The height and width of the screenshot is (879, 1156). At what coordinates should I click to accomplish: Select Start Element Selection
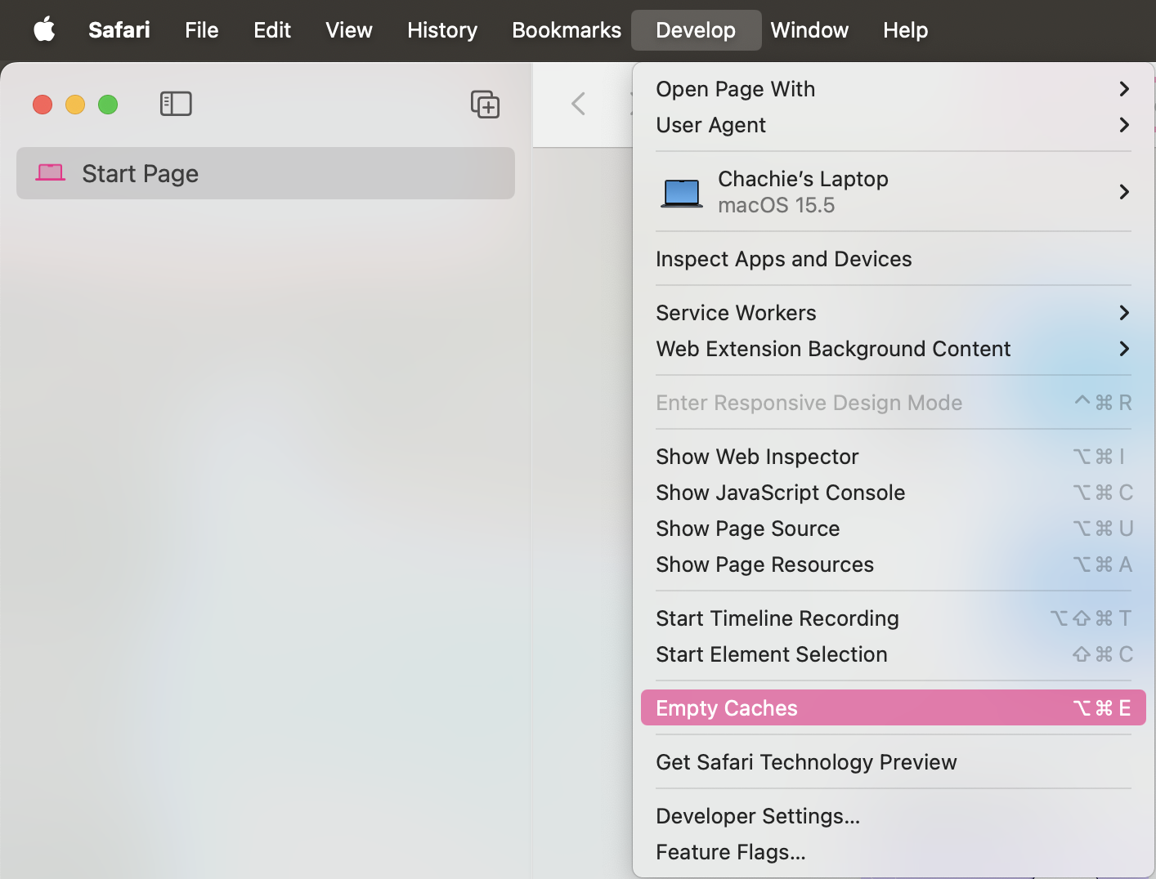(894, 654)
